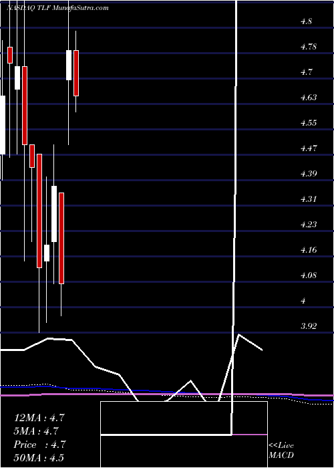Click the 4.39 price axis label
This screenshot has height=468, width=334.
coord(309,174)
